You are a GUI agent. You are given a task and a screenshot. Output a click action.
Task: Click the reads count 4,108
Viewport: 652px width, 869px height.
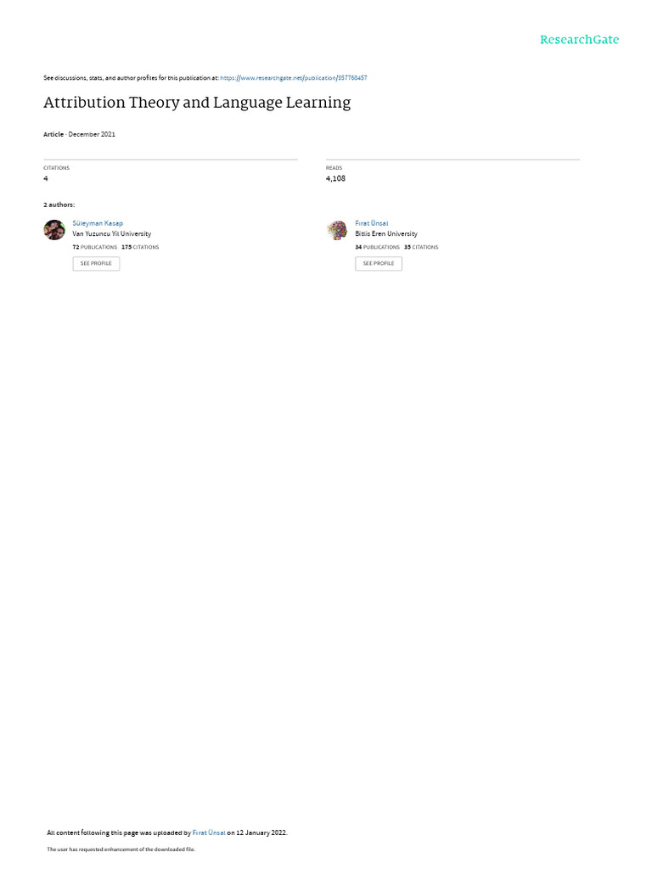click(335, 178)
